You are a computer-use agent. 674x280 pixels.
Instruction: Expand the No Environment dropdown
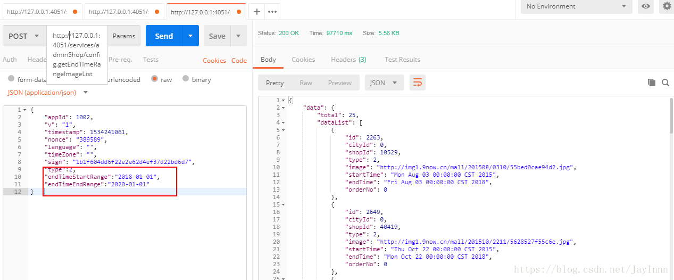(576, 6)
